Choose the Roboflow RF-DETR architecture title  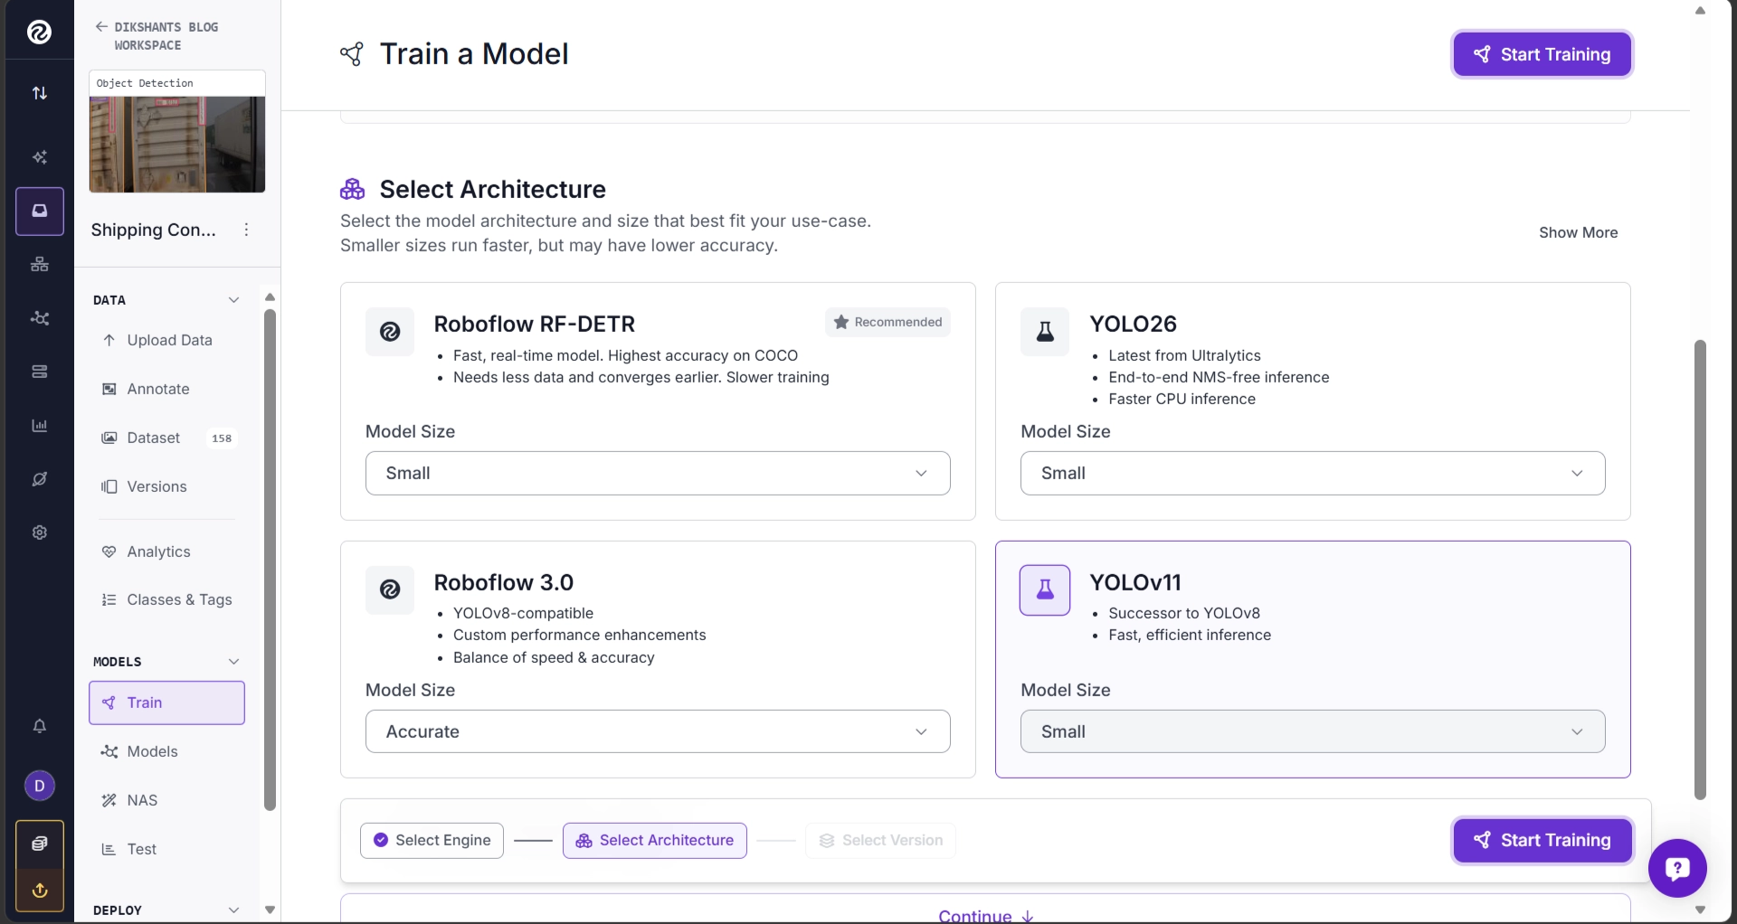[535, 324]
